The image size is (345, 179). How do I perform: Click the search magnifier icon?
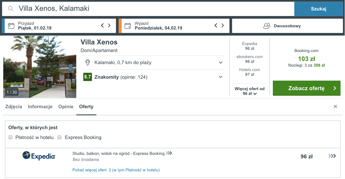[11, 9]
